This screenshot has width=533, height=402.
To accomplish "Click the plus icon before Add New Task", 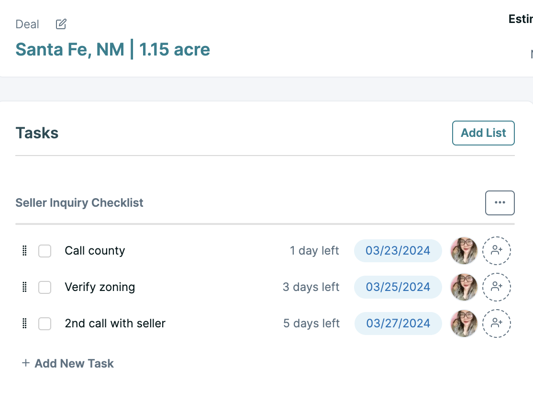I will [25, 363].
